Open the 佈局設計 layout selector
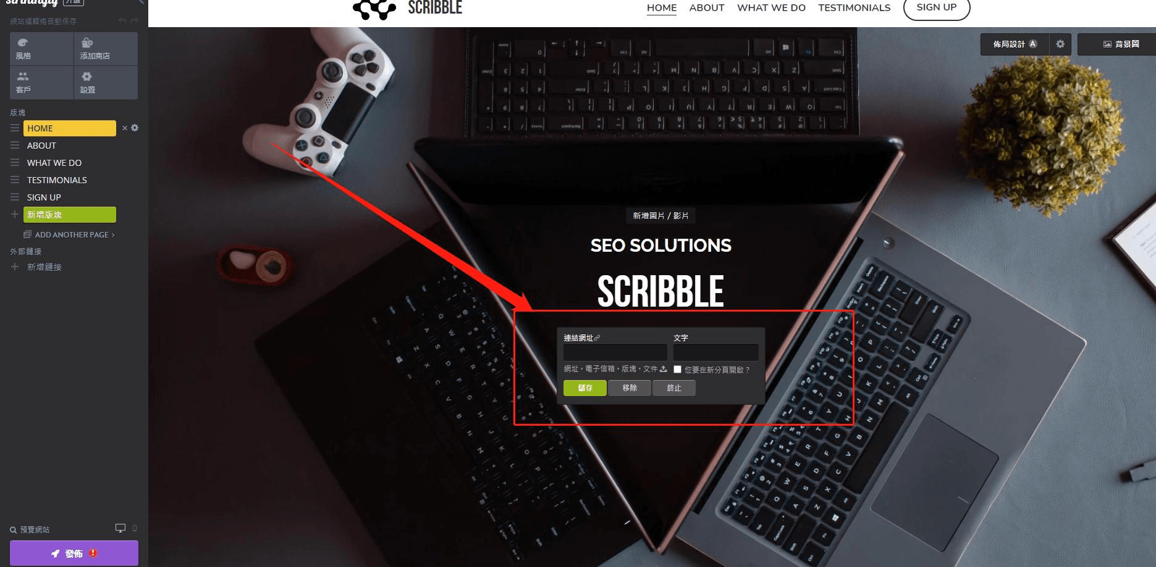This screenshot has height=567, width=1156. coord(1015,44)
